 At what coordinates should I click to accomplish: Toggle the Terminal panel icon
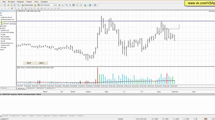(x=15, y=5)
